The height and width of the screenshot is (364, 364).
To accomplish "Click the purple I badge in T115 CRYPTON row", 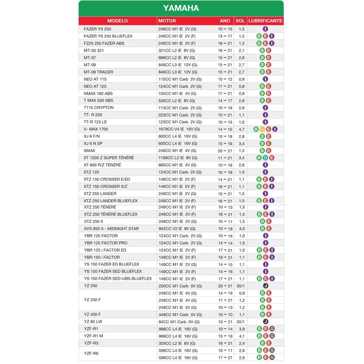I will point(266,108).
